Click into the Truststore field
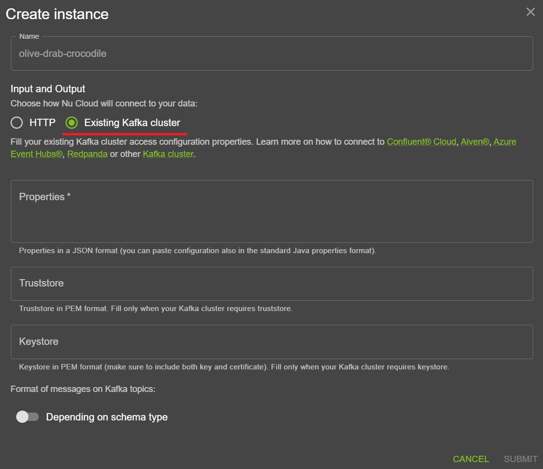The width and height of the screenshot is (543, 469). click(x=272, y=284)
